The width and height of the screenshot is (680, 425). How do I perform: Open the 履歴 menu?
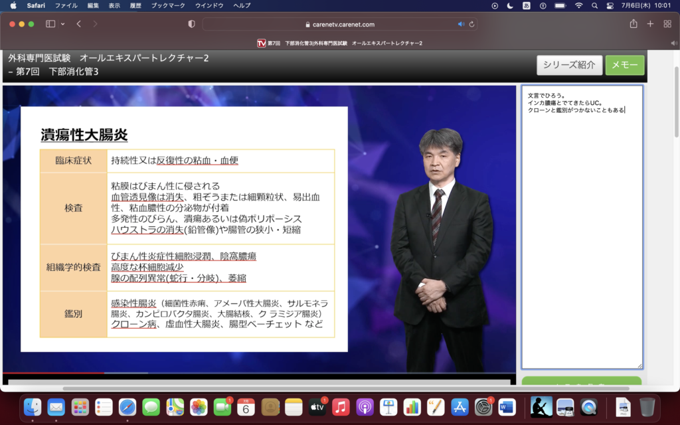click(135, 5)
